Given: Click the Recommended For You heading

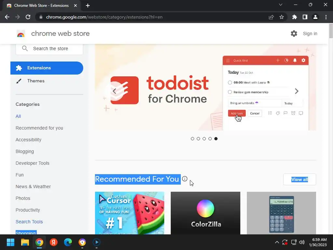Looking at the screenshot, I should pos(138,179).
